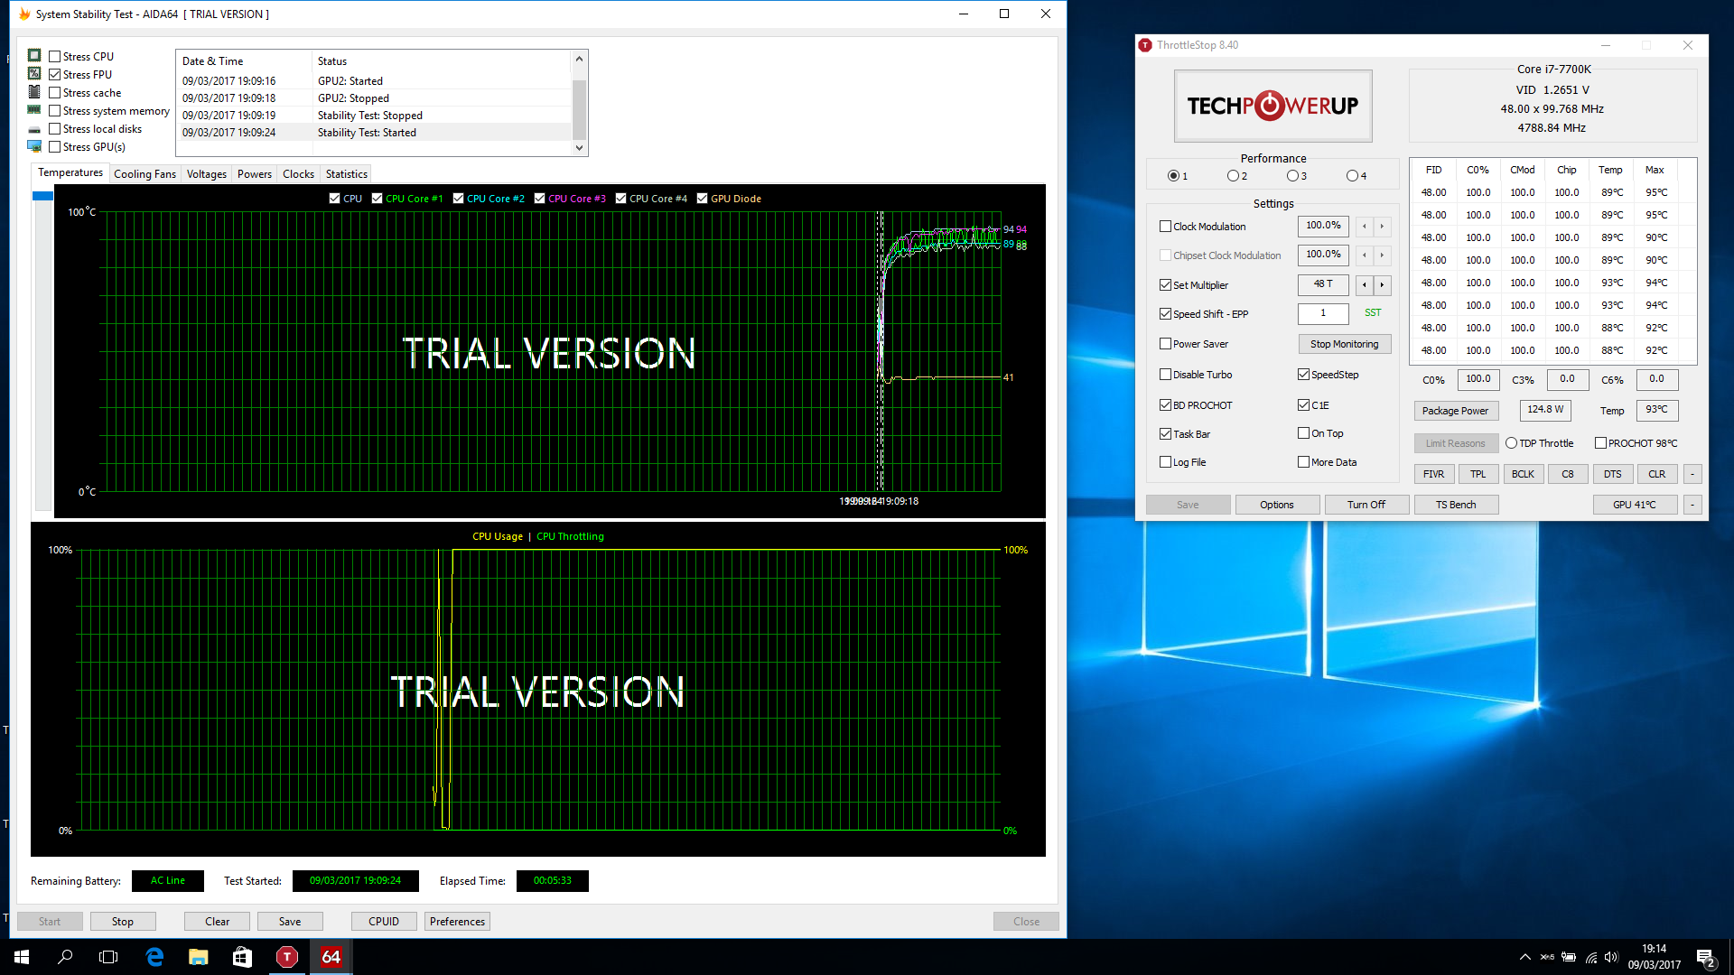
Task: Toggle the BD PROCHOT checkbox
Action: tap(1165, 405)
